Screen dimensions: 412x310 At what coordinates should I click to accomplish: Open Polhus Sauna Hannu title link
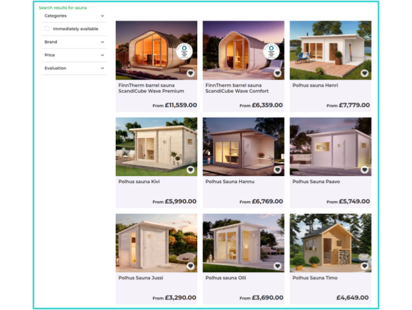coord(230,182)
